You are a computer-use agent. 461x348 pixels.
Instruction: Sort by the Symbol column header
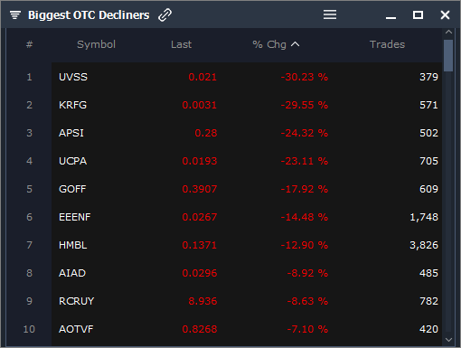[x=96, y=44]
